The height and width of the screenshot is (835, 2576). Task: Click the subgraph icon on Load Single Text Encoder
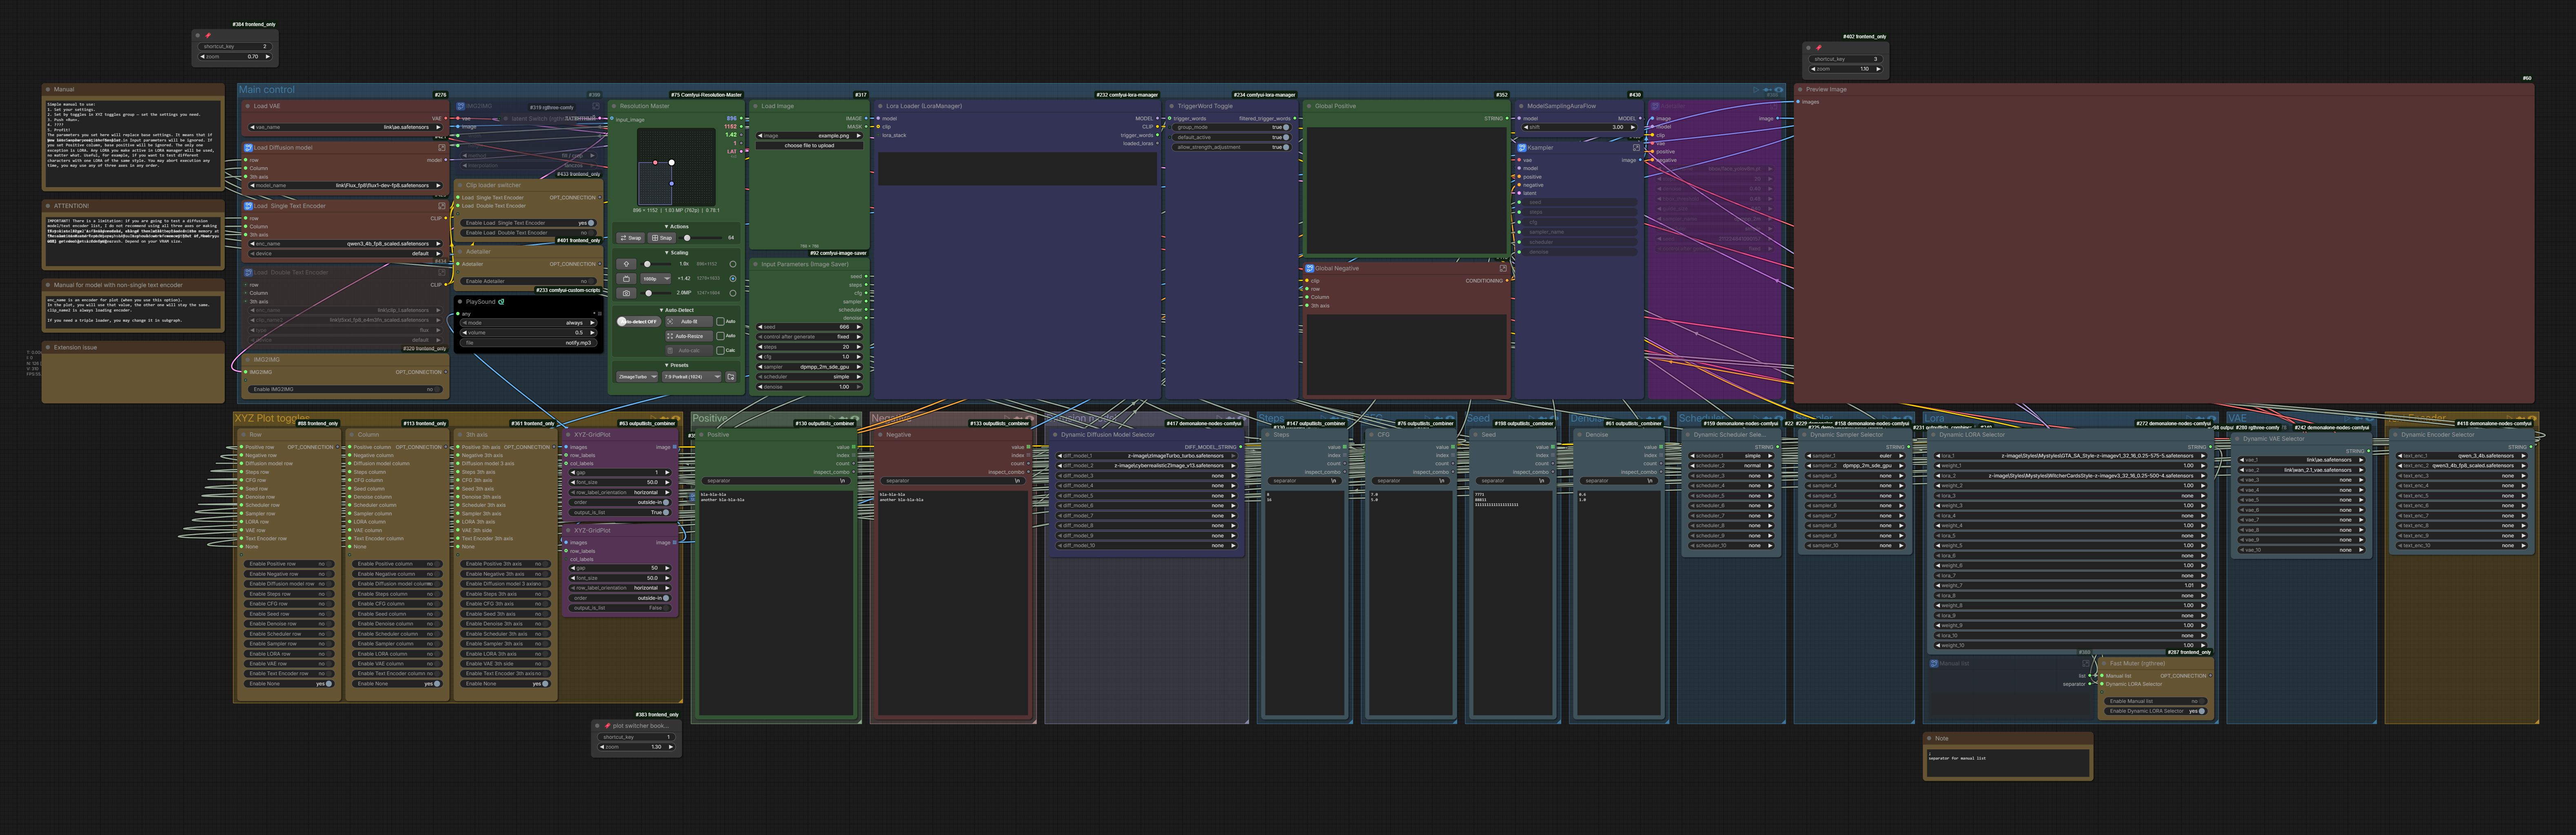coord(248,206)
